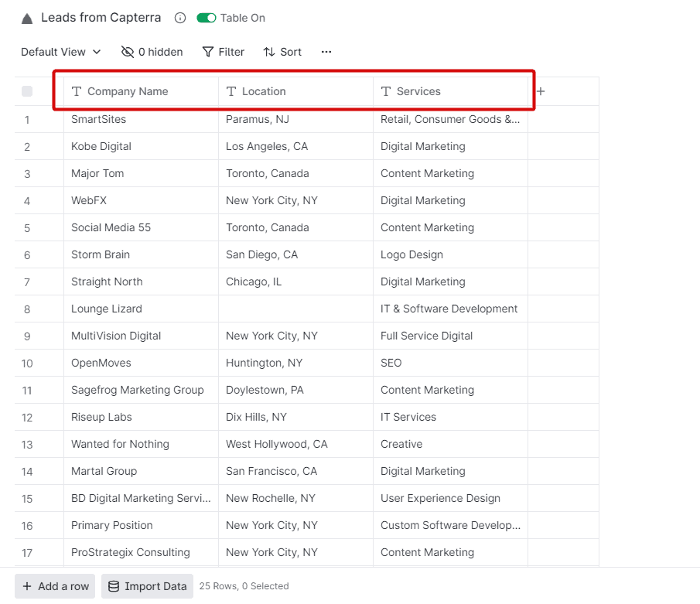Select the SmartSites company cell
The image size is (700, 604).
coord(141,119)
